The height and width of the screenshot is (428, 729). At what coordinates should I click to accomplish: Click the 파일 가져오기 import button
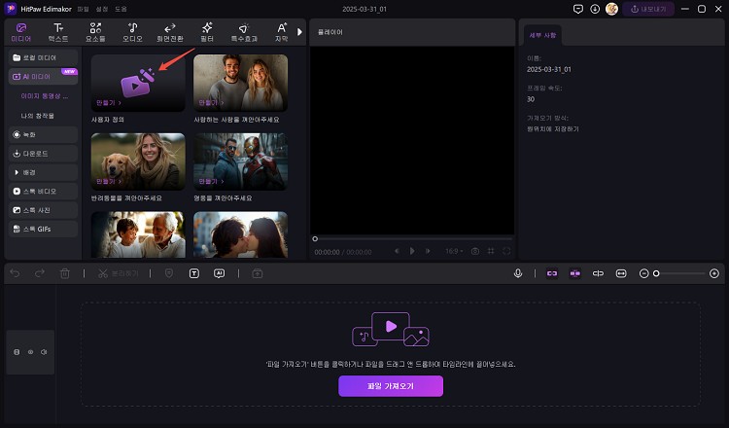(390, 386)
